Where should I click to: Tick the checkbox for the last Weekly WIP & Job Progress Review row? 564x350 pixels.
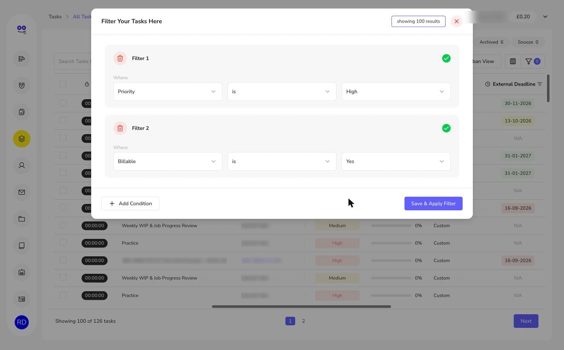pos(63,277)
